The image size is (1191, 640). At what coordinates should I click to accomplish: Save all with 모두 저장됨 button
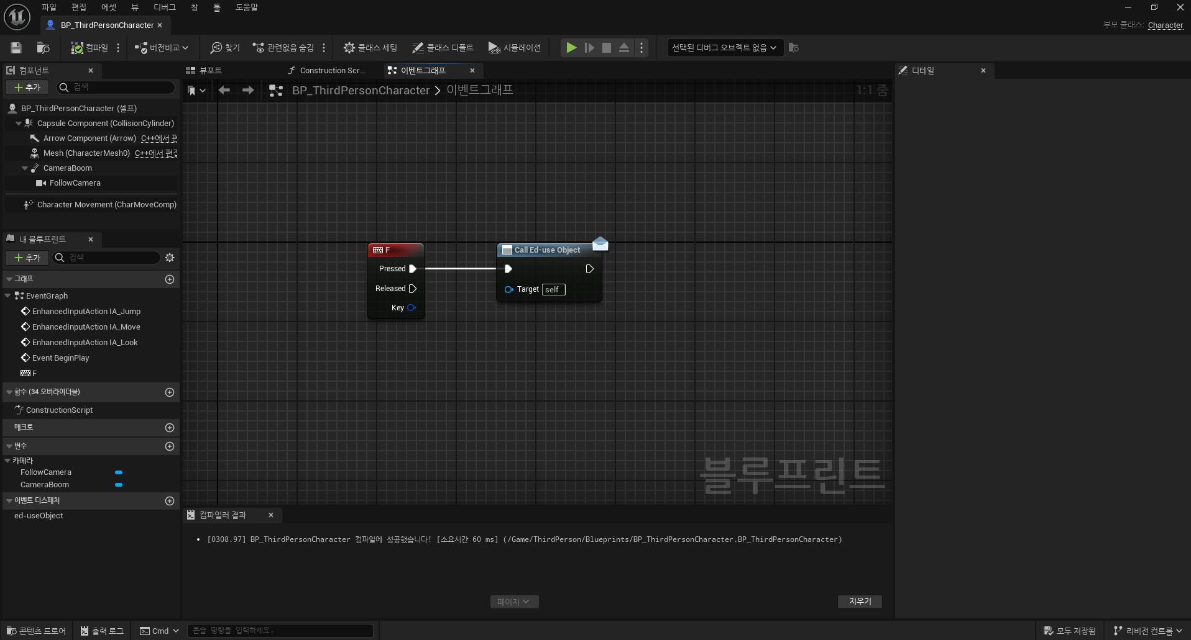pyautogui.click(x=1070, y=631)
